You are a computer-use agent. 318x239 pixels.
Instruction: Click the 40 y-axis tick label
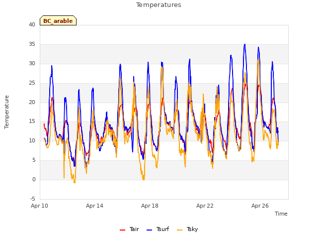click(32, 25)
